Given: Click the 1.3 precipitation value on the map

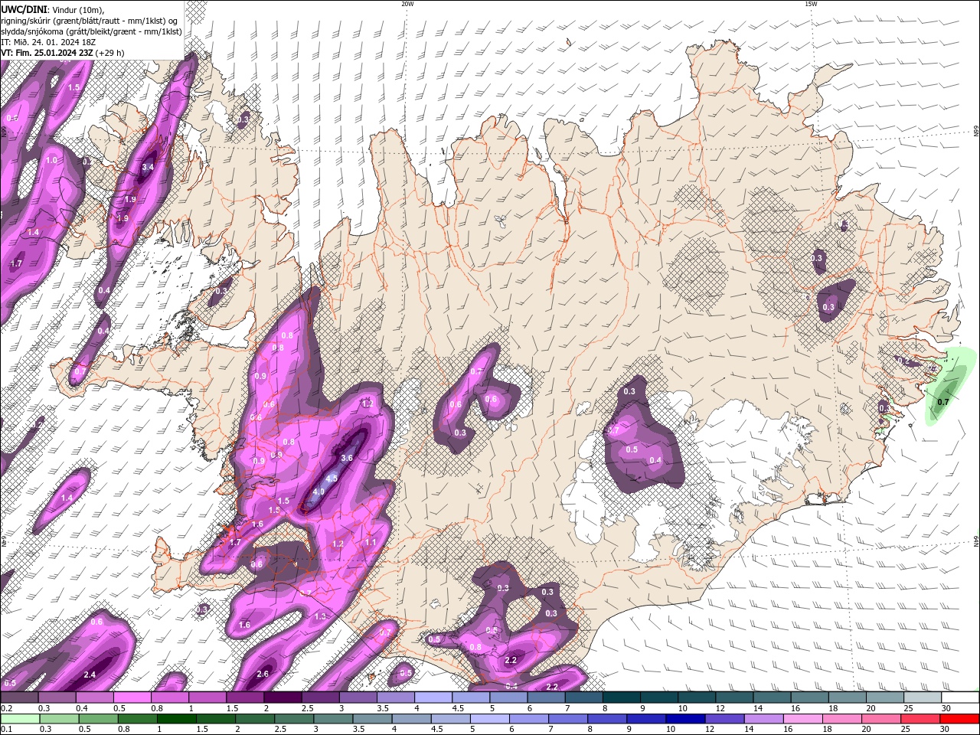Looking at the screenshot, I should pos(320,616).
